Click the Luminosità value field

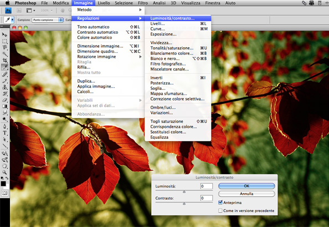207,186
